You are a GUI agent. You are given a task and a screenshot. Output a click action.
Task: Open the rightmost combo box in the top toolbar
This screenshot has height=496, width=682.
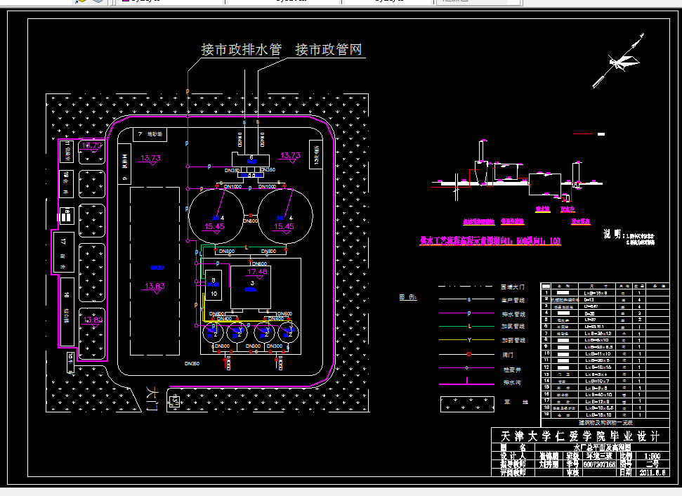click(x=478, y=4)
